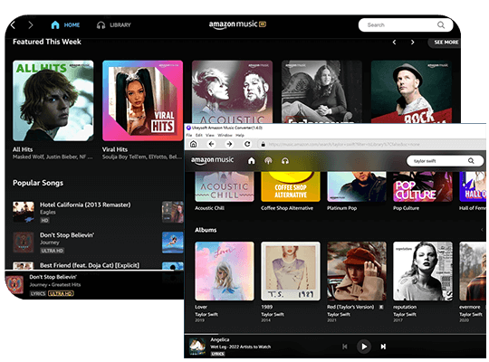Click the lock icon in address bar

click(x=264, y=145)
